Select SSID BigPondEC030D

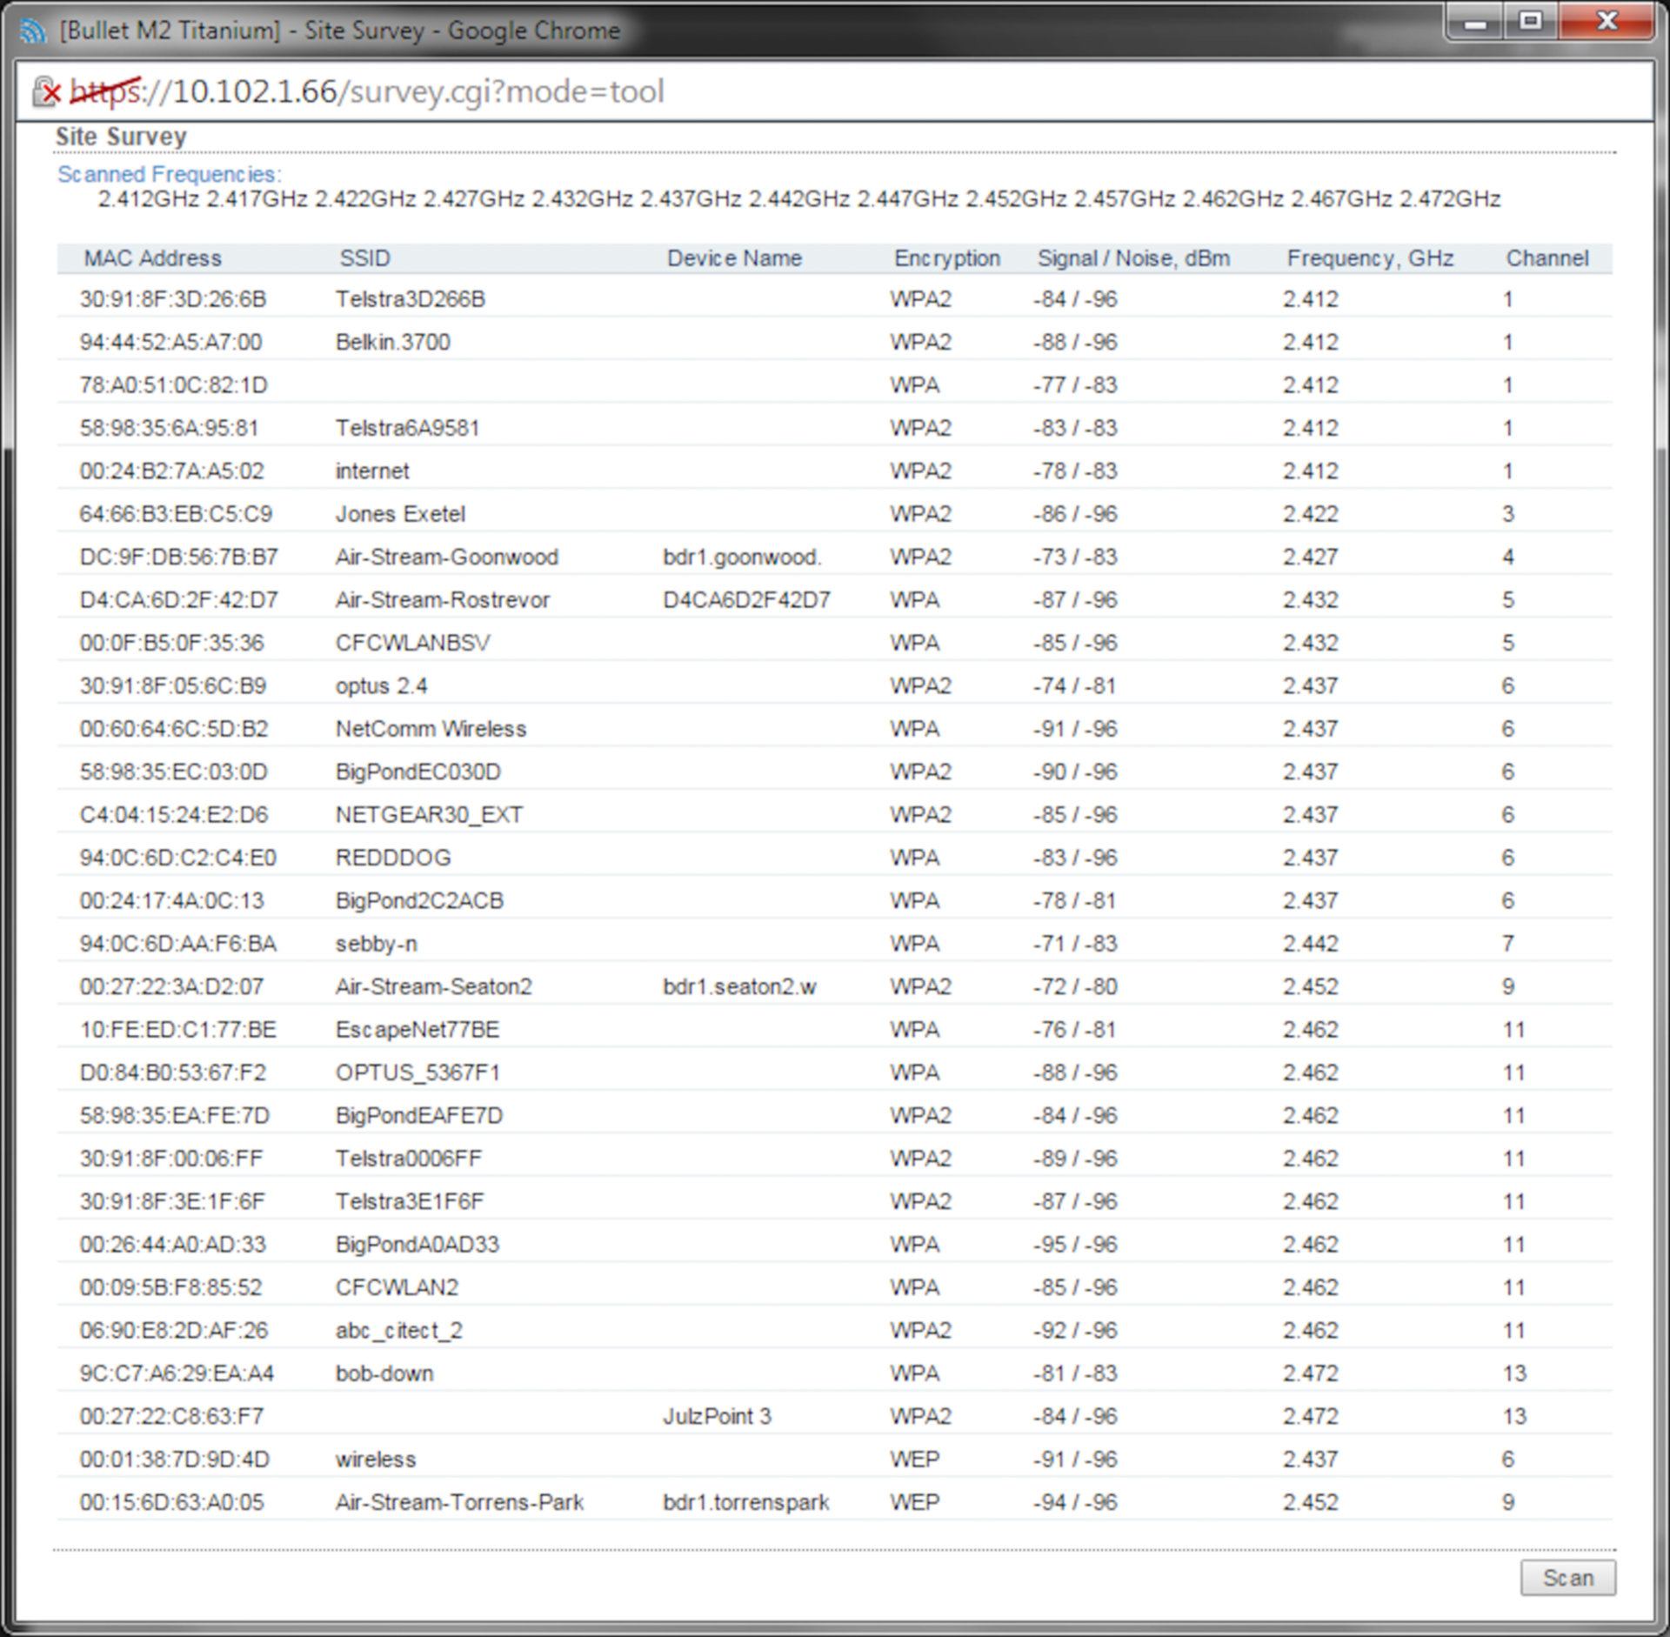418,772
